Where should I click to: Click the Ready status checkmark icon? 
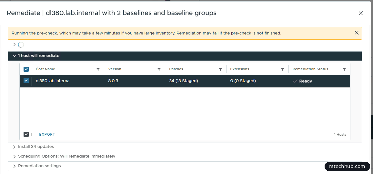[x=295, y=81]
